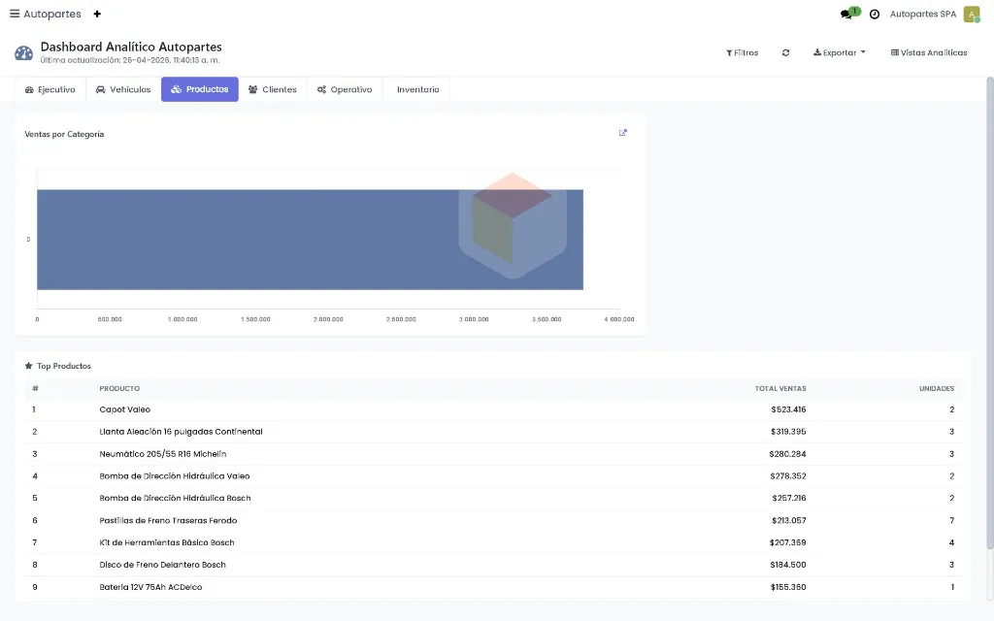Screen dimensions: 994x621
Task: Open the clock activities icon
Action: tap(875, 14)
